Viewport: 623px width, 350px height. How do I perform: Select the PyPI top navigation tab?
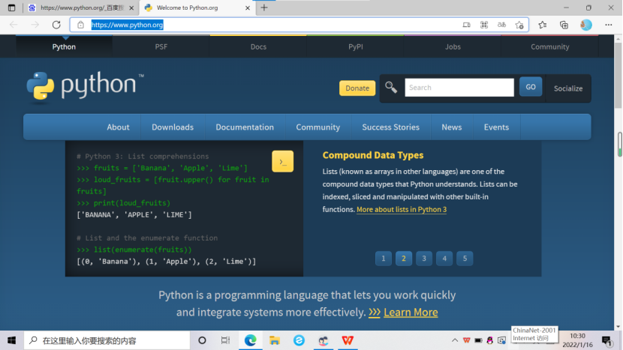point(356,46)
